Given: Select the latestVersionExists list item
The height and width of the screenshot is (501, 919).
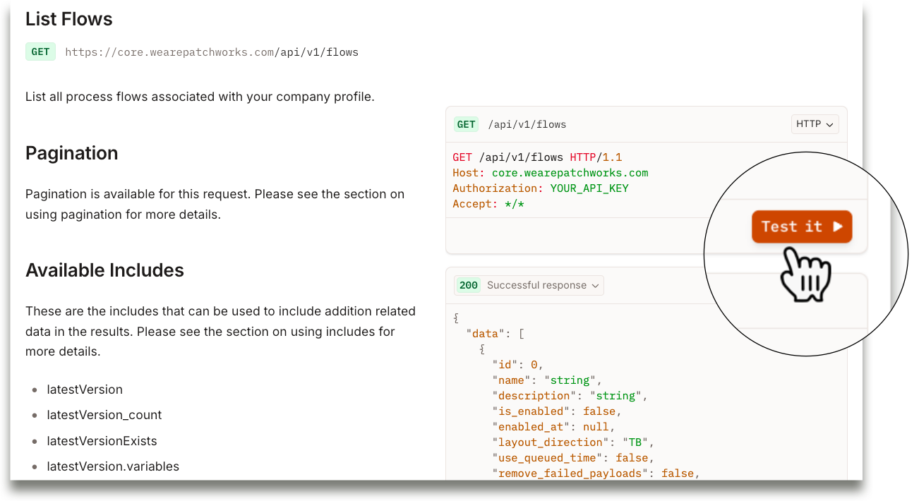Looking at the screenshot, I should point(102,441).
